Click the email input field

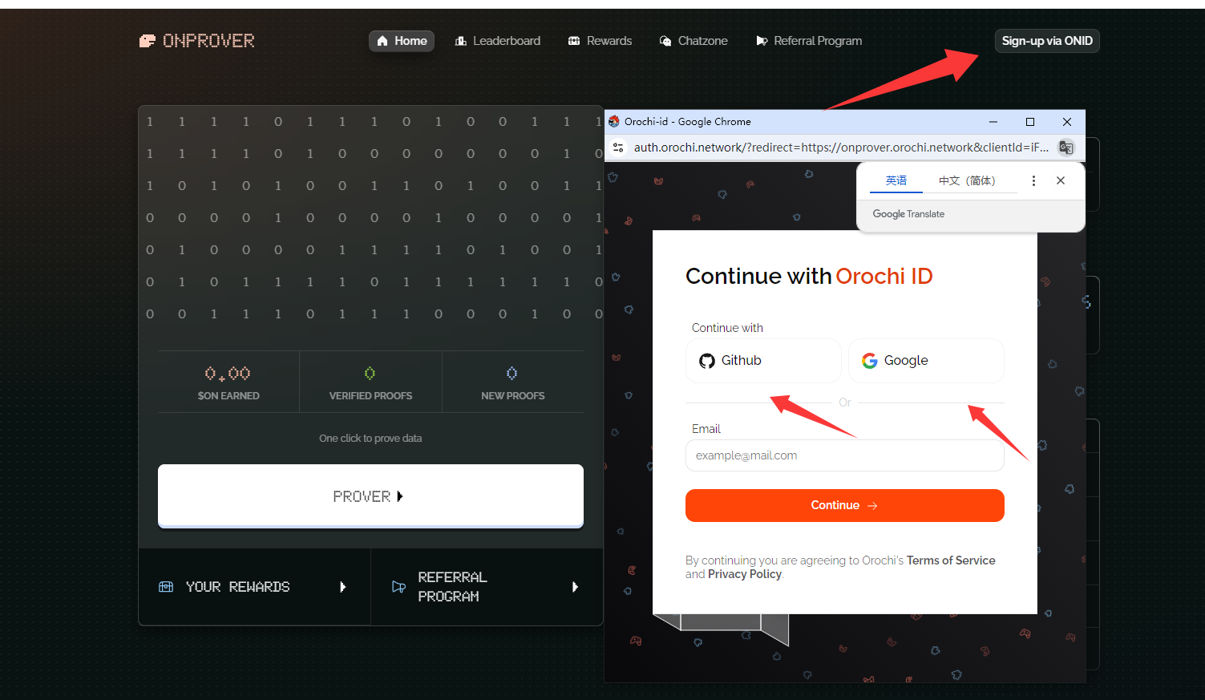844,455
